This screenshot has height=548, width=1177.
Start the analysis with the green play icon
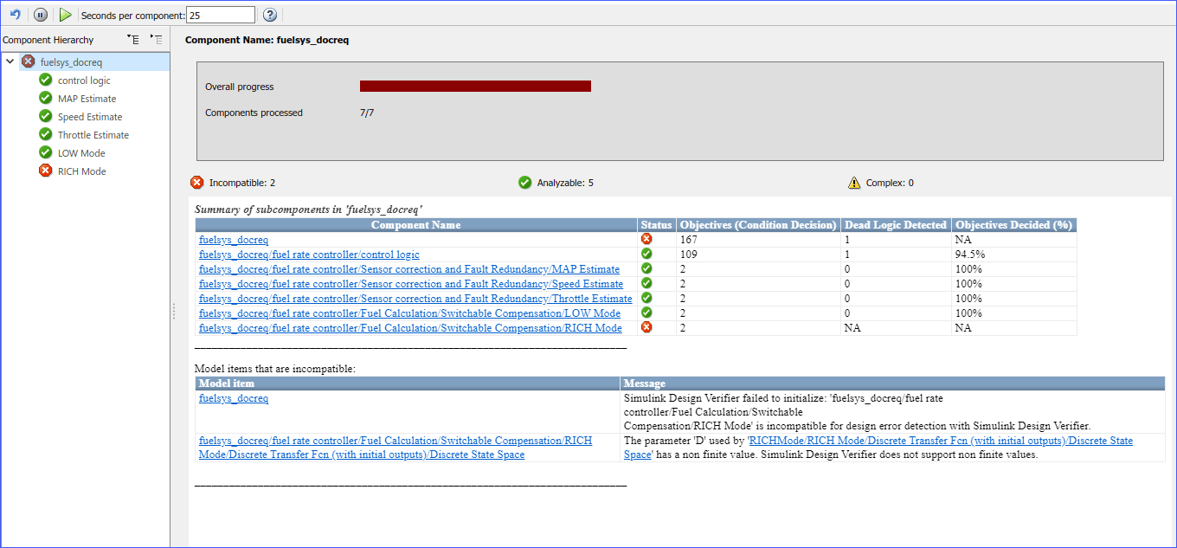pos(66,15)
